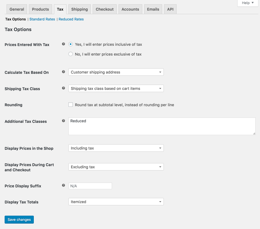
Task: Expand the Display Tax Totals dropdown
Action: click(116, 202)
